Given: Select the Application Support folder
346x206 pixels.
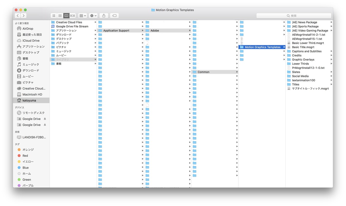Looking at the screenshot, I should [x=116, y=31].
